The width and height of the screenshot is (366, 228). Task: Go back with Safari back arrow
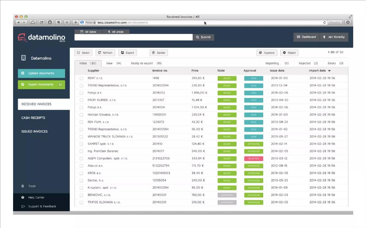[18, 22]
